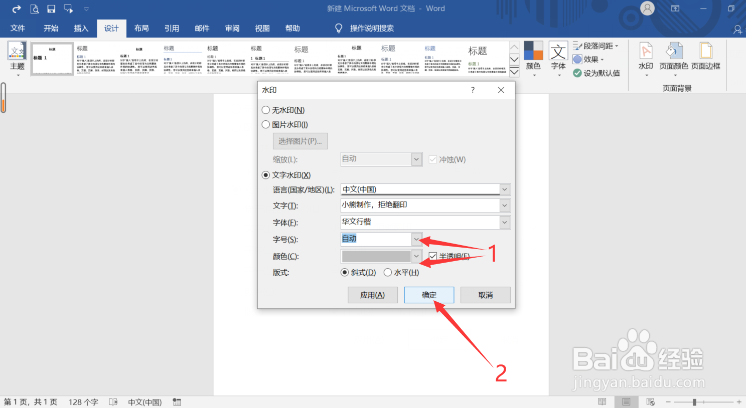Switch to Read Mode view in the status bar
Viewport: 746px width, 408px height.
[602, 402]
